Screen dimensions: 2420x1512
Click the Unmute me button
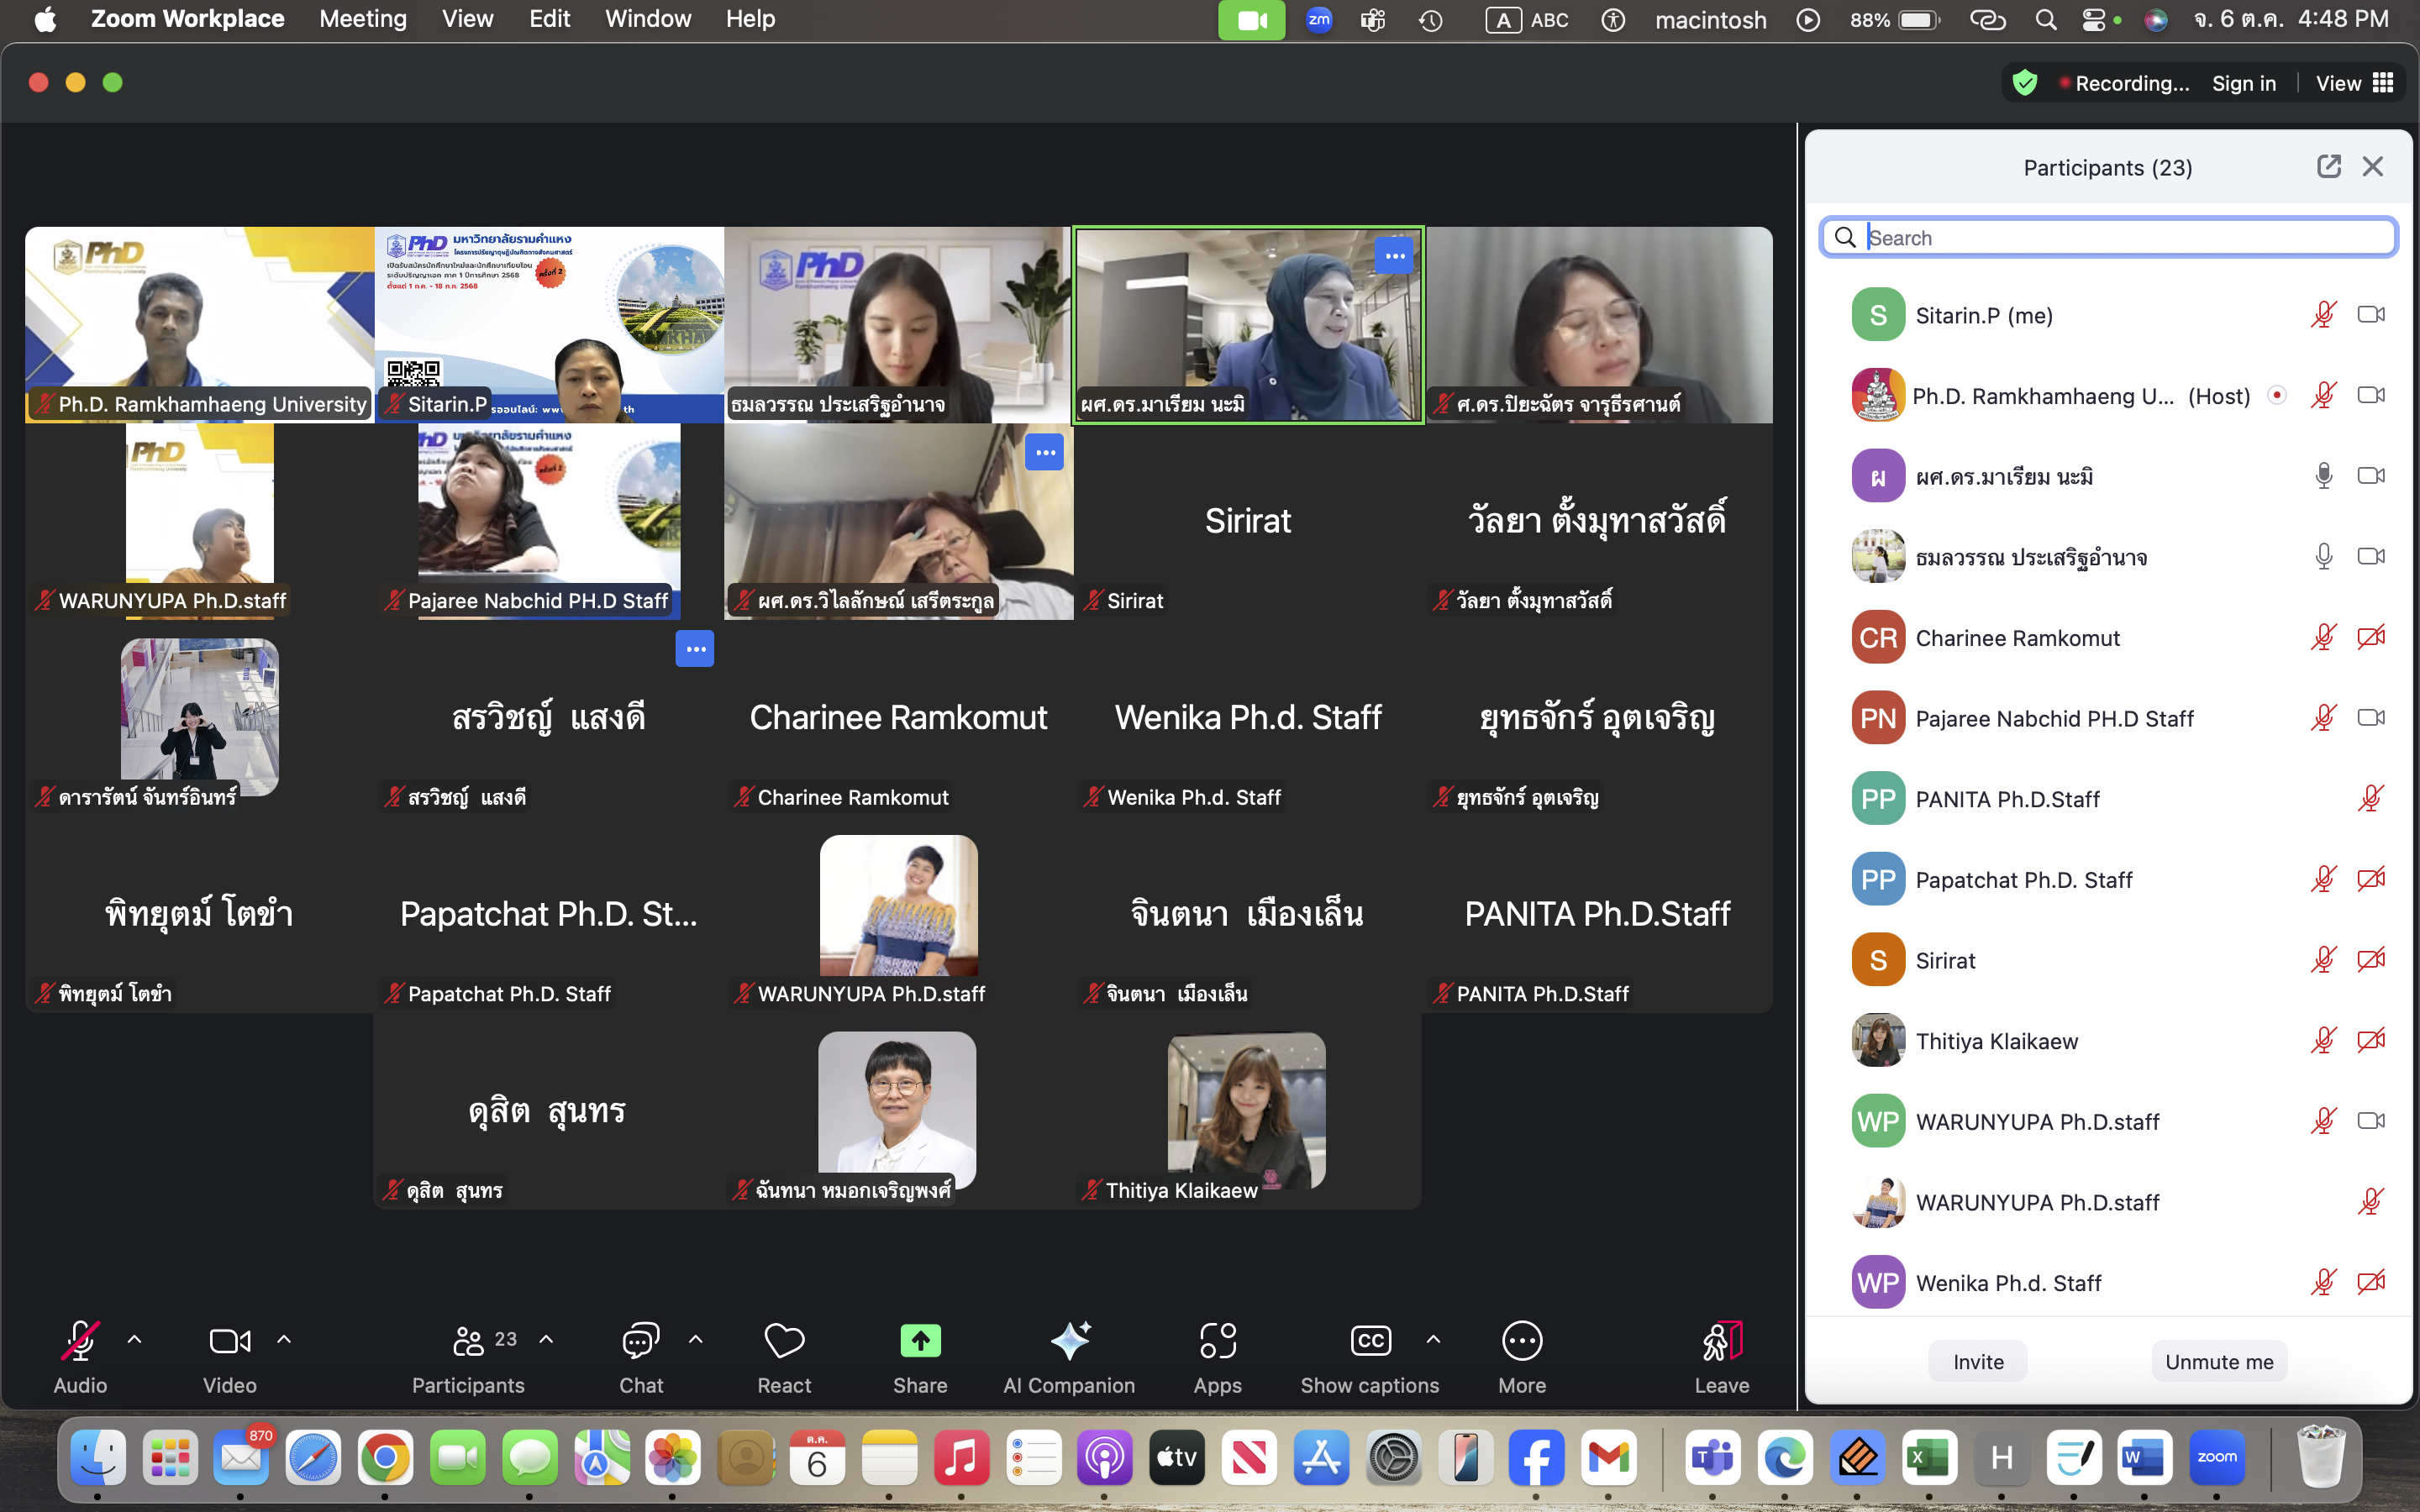[2218, 1362]
